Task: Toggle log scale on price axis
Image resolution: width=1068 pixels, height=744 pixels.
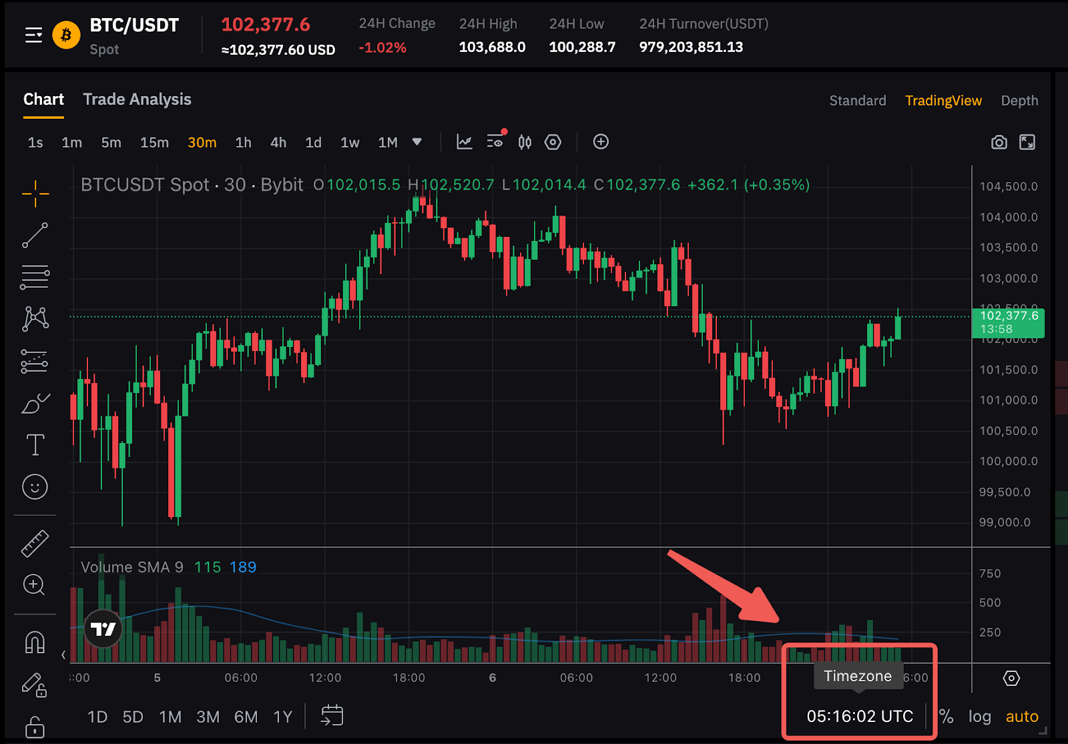Action: (x=979, y=717)
